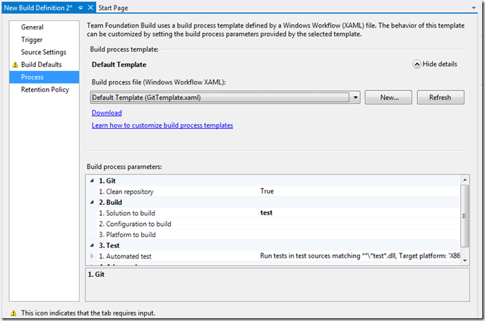
Task: Select the Process section
Action: [44, 77]
